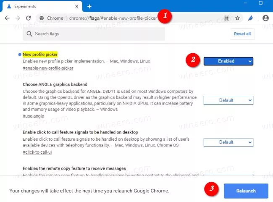Click the Chrome site info icon
The width and height of the screenshot is (273, 202).
[42, 18]
